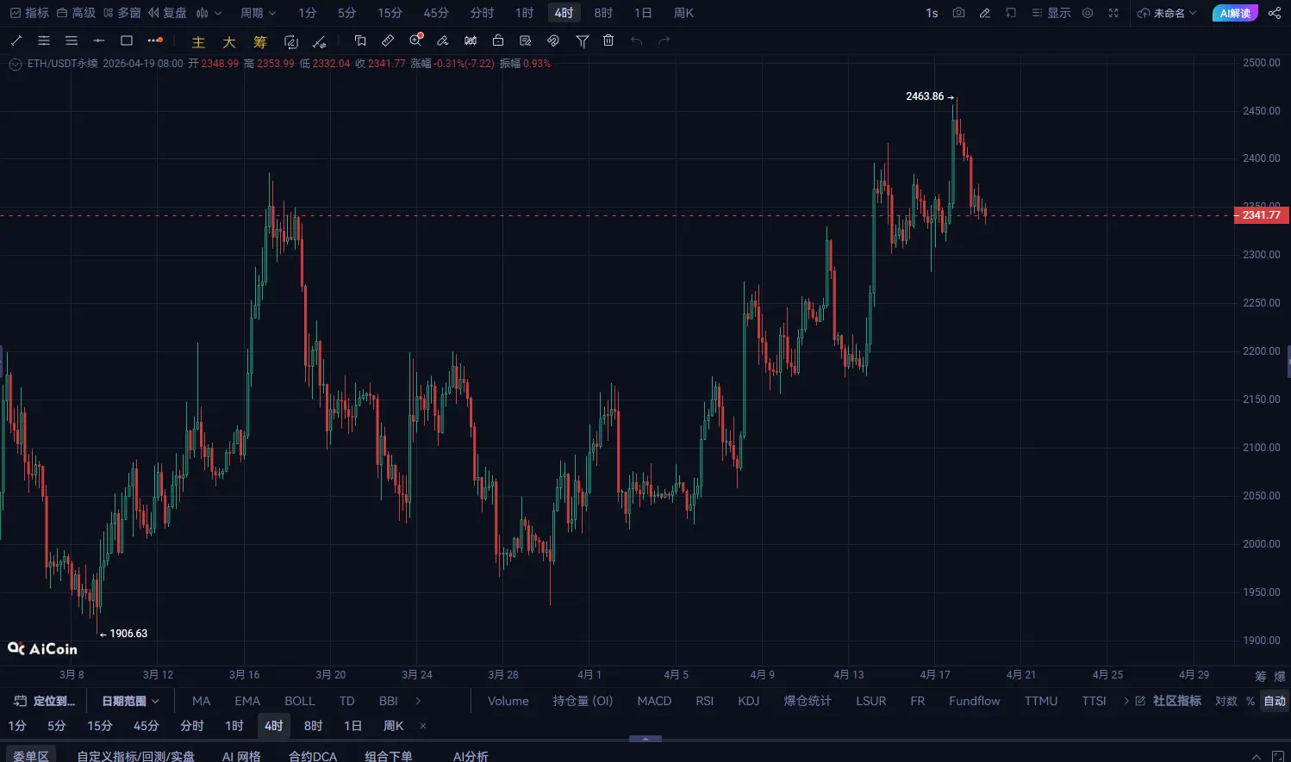Click the add window/layout icon
The height and width of the screenshot is (762, 1291).
(1011, 13)
